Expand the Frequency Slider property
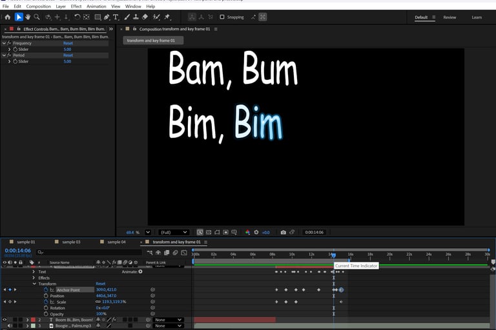Viewport: 496px width, 330px height. pos(9,49)
